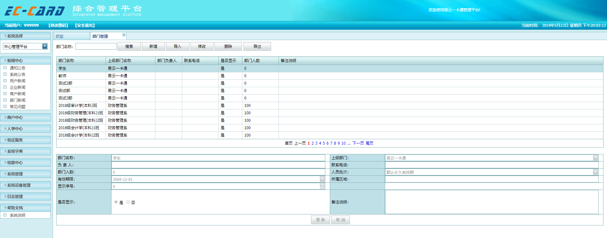Open 企业新闻 in the news menu
Viewport: 607px width, 238px height.
(17, 87)
